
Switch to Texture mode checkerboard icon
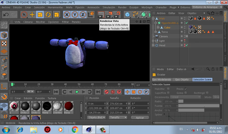point(4,43)
